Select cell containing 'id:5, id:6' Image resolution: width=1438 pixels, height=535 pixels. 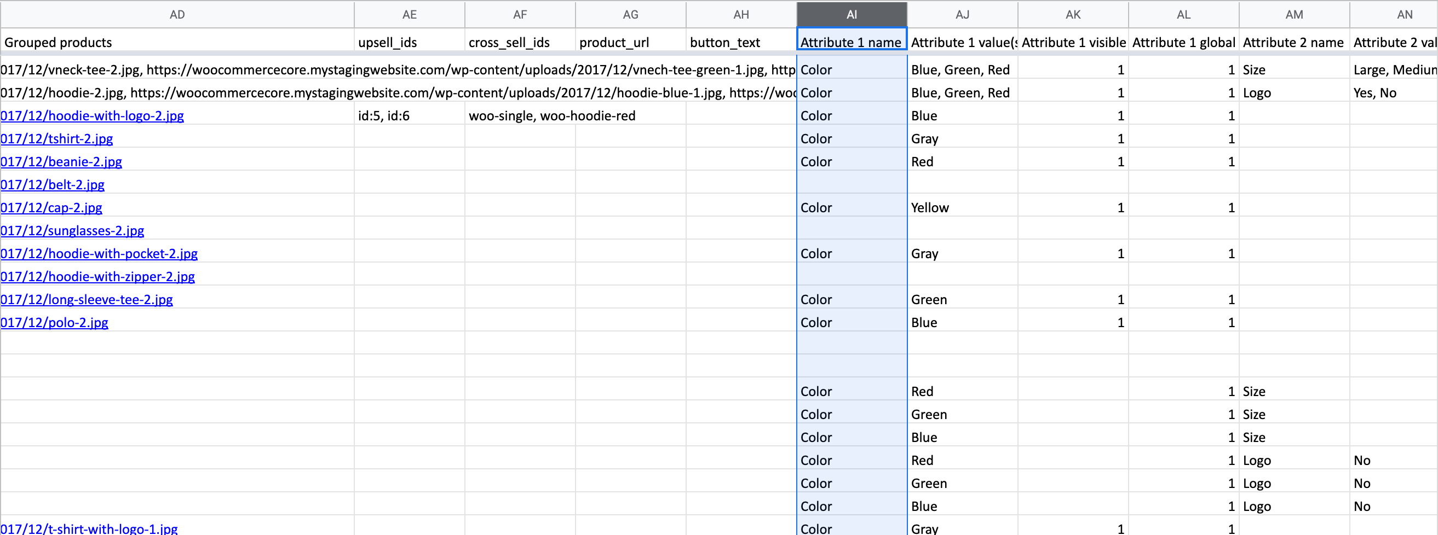pos(409,115)
